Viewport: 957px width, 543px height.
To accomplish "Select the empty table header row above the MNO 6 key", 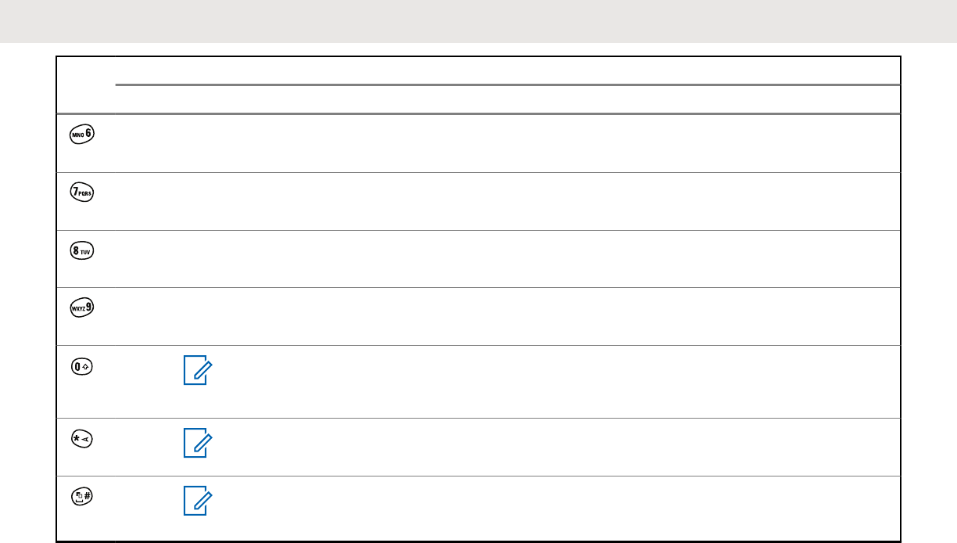I will (478, 85).
